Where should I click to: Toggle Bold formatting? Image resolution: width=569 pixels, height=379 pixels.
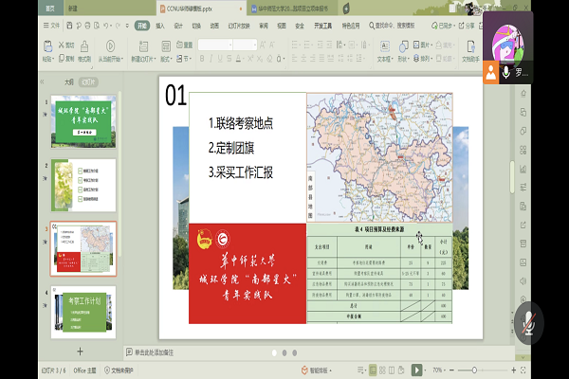pos(202,58)
